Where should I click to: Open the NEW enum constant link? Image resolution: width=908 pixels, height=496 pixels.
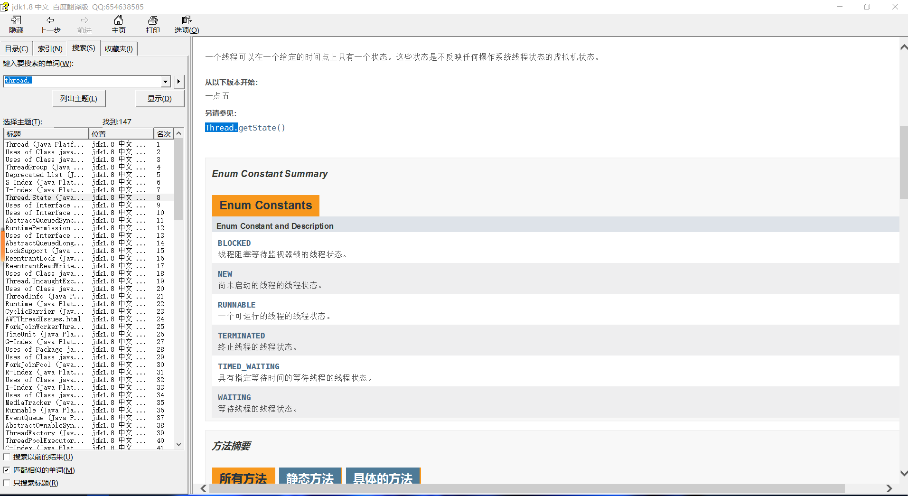225,274
